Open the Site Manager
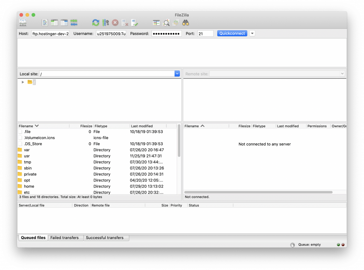The height and width of the screenshot is (270, 364). (23, 22)
